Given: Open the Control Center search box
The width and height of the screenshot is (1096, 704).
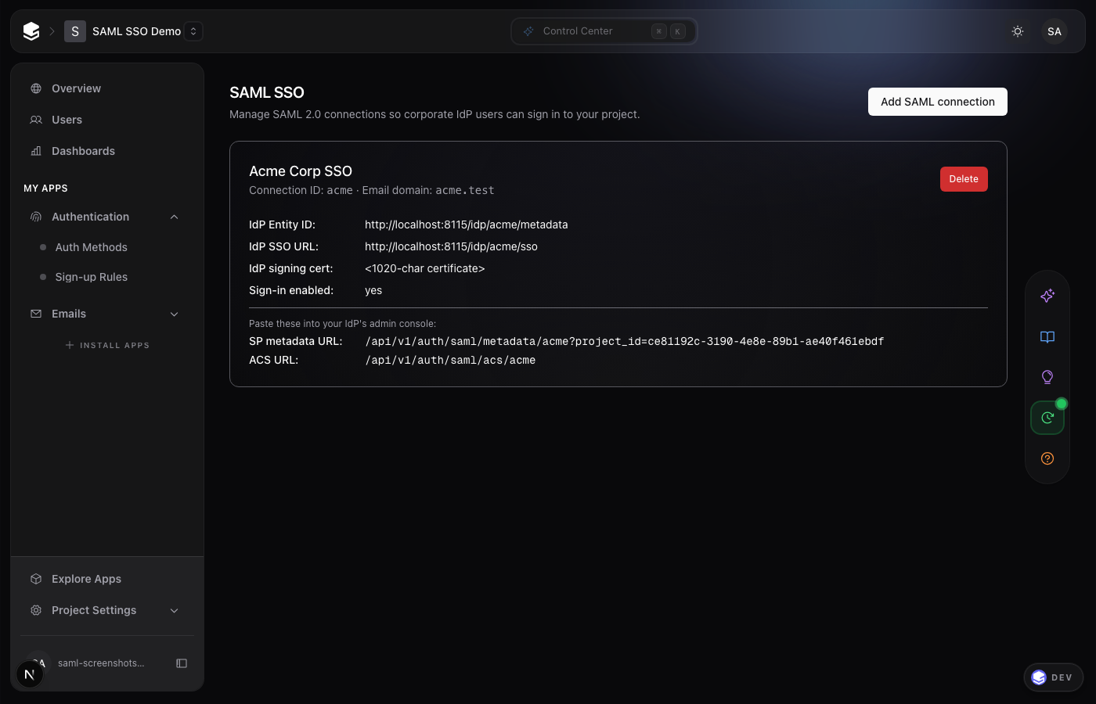Looking at the screenshot, I should point(604,31).
